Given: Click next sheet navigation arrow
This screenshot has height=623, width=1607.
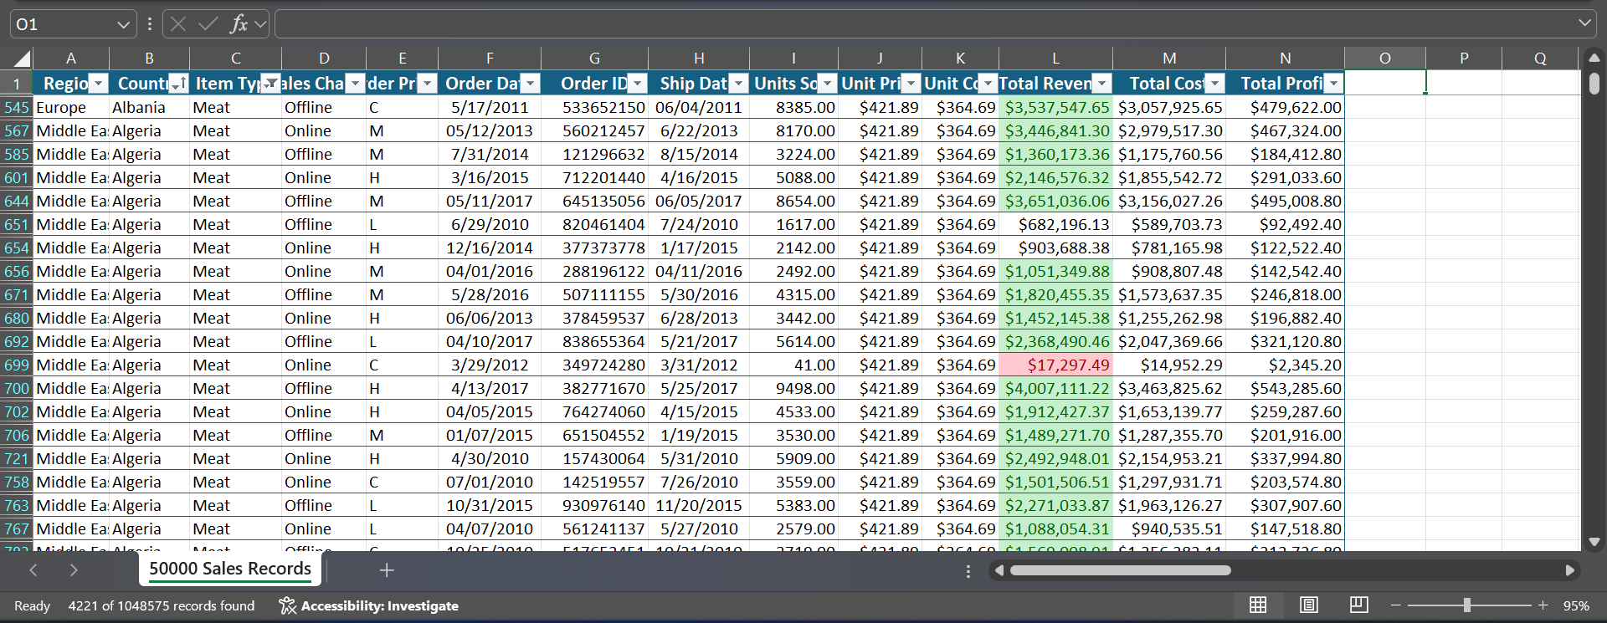Looking at the screenshot, I should (74, 570).
